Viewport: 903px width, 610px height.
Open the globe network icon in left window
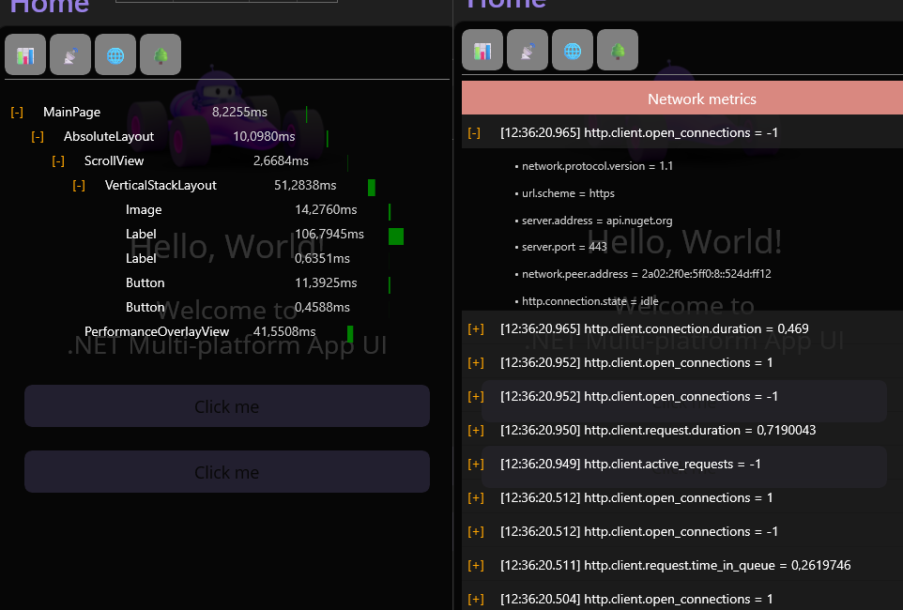115,54
